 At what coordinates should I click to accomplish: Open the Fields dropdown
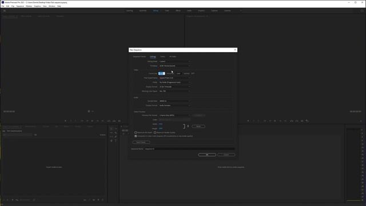(x=175, y=82)
